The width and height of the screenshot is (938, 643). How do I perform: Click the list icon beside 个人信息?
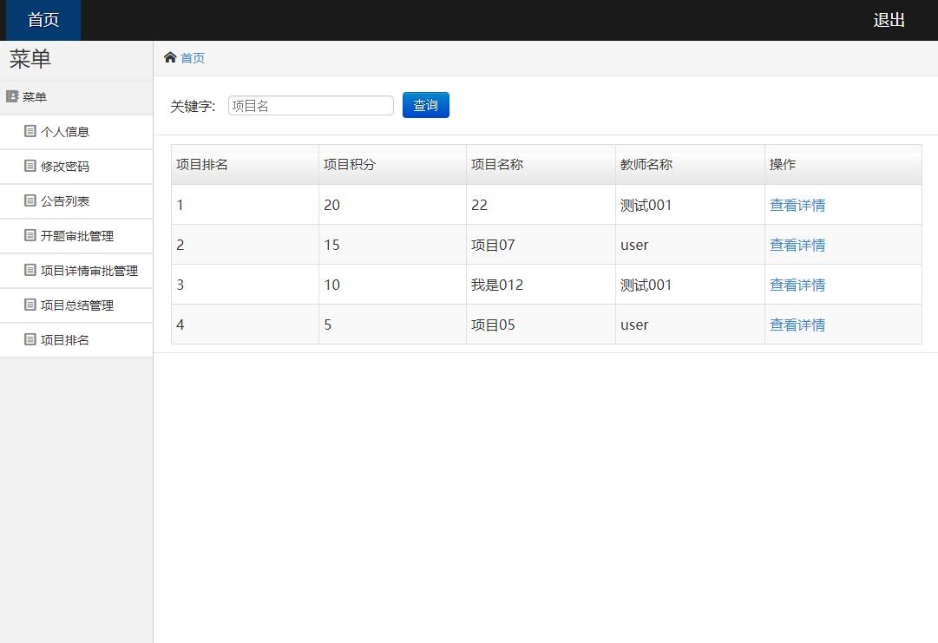coord(30,132)
